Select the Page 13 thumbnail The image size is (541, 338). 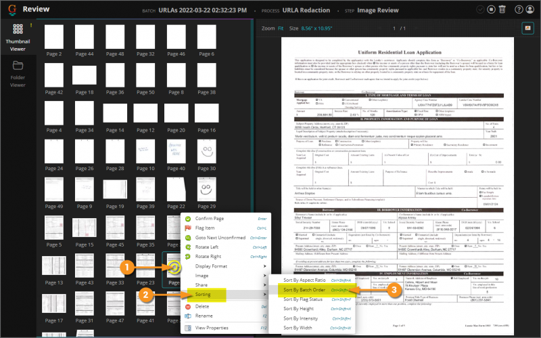coord(54,266)
